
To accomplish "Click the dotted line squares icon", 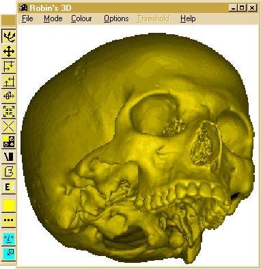I will coord(9,220).
